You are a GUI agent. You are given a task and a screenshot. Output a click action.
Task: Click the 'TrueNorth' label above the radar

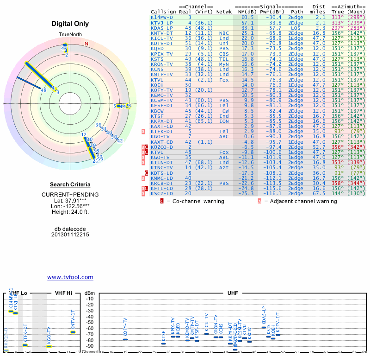[70, 34]
